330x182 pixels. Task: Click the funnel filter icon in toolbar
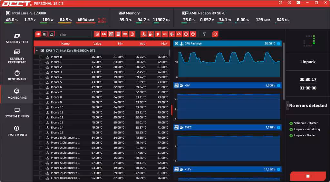(x=204, y=34)
